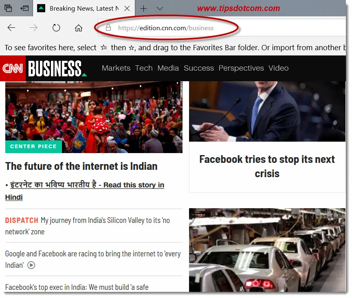Click the BUSINESS section logo

coord(57,68)
